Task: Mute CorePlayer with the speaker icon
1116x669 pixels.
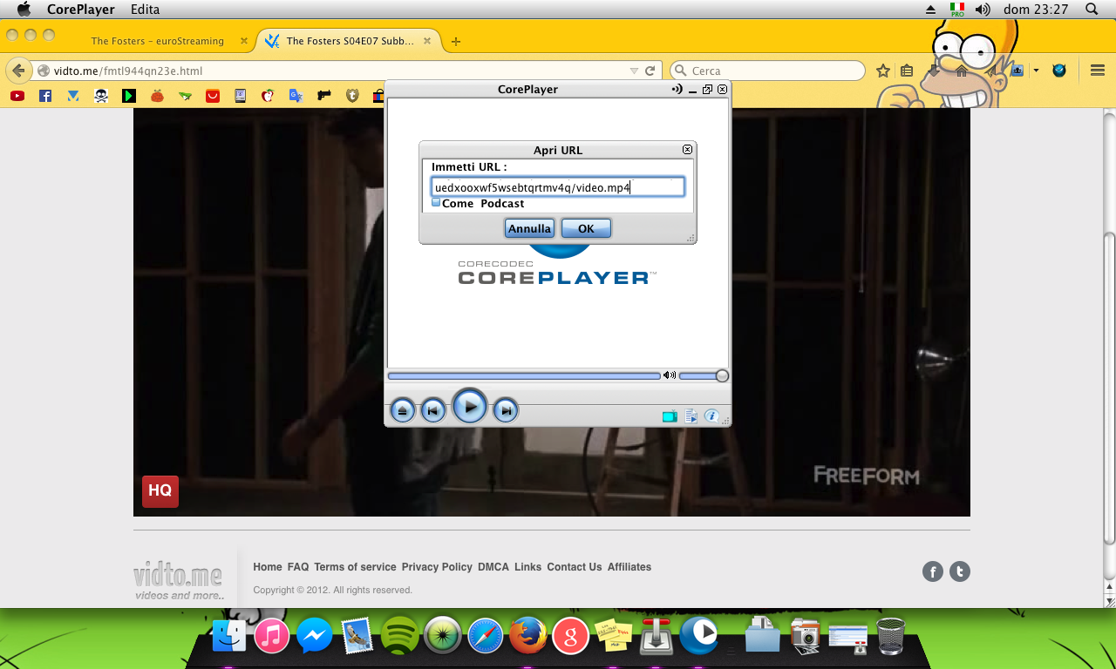Action: 669,375
